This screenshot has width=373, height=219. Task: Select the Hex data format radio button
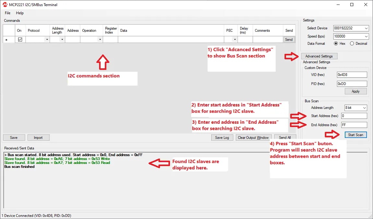(x=336, y=43)
